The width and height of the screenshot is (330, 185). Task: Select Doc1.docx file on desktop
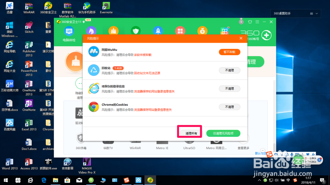tap(29, 145)
